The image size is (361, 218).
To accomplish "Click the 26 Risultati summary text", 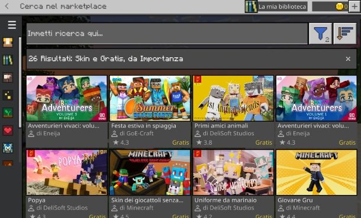I will point(106,59).
